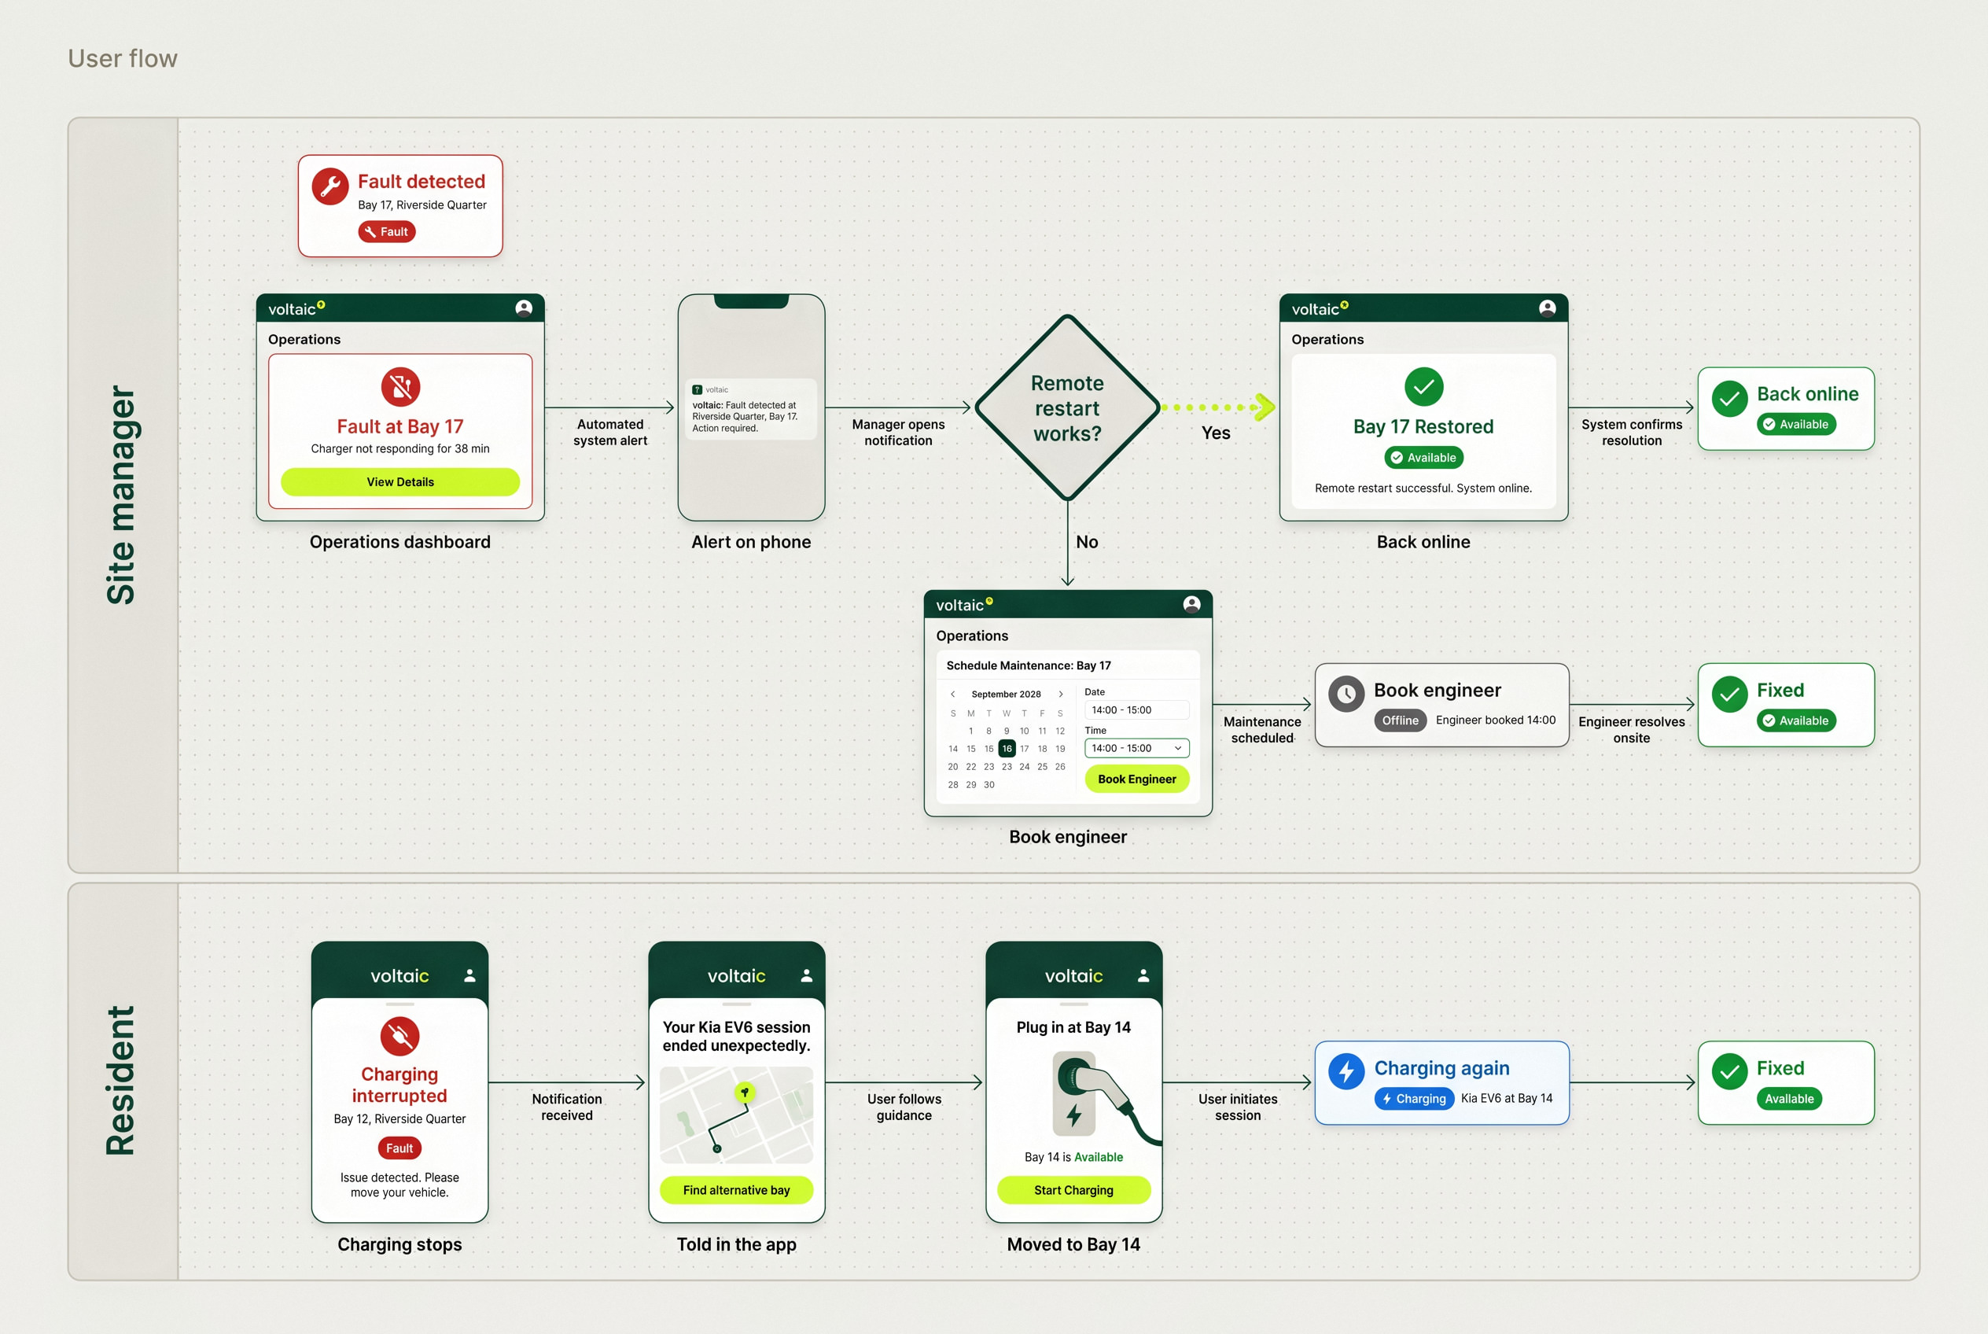Screen dimensions: 1988x1334
Task: Click the red wrench icon in Fault detected card
Action: point(330,187)
